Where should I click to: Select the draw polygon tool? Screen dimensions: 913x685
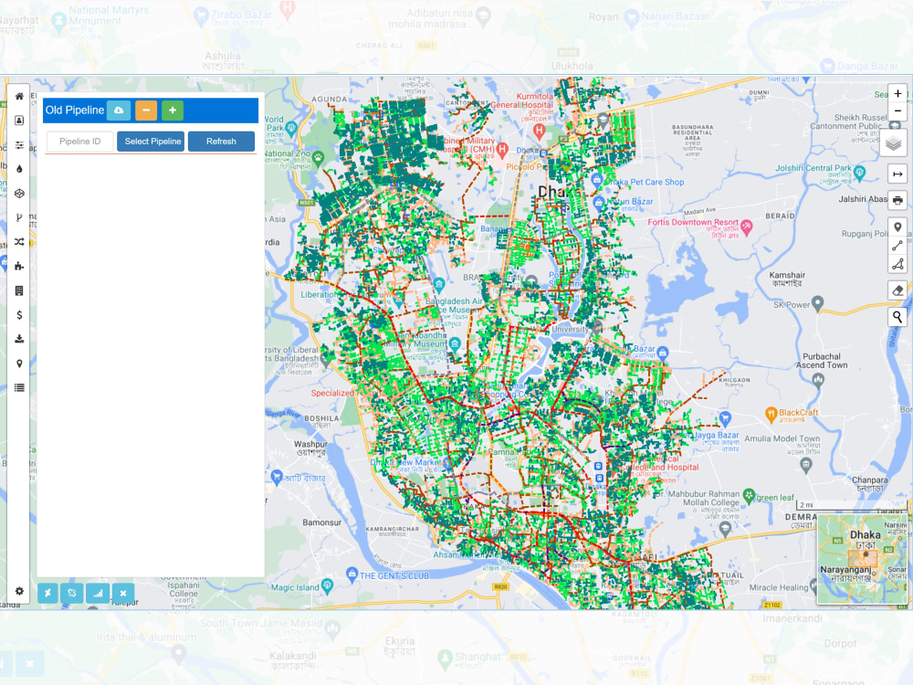(x=897, y=264)
